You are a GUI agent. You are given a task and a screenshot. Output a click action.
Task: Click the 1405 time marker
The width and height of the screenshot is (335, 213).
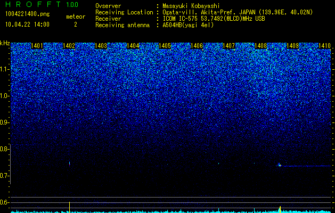point(165,46)
